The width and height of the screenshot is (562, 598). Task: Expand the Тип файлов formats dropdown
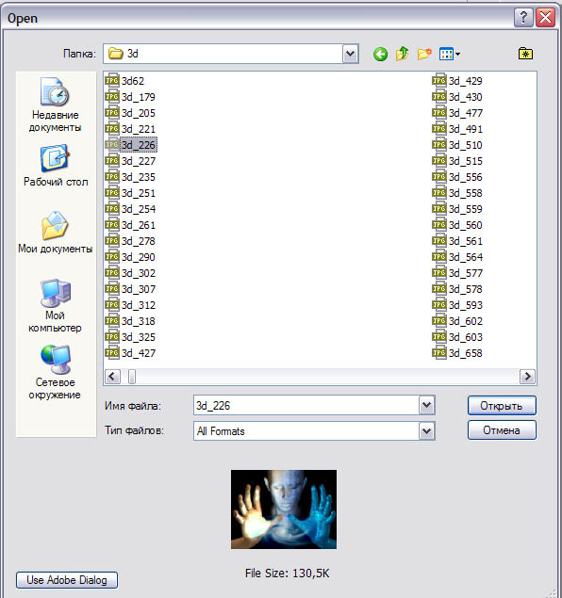pos(426,431)
